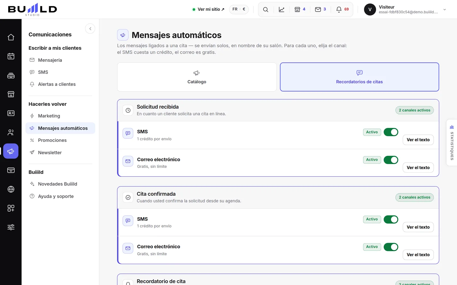Image resolution: width=457 pixels, height=285 pixels.
Task: Click the SMS icon under Solicitud recibida
Action: [x=128, y=133]
